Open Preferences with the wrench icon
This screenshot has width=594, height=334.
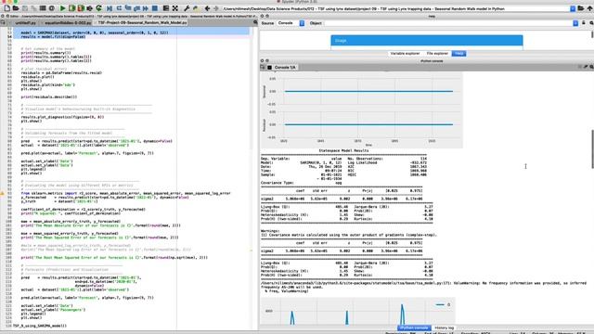(187, 8)
